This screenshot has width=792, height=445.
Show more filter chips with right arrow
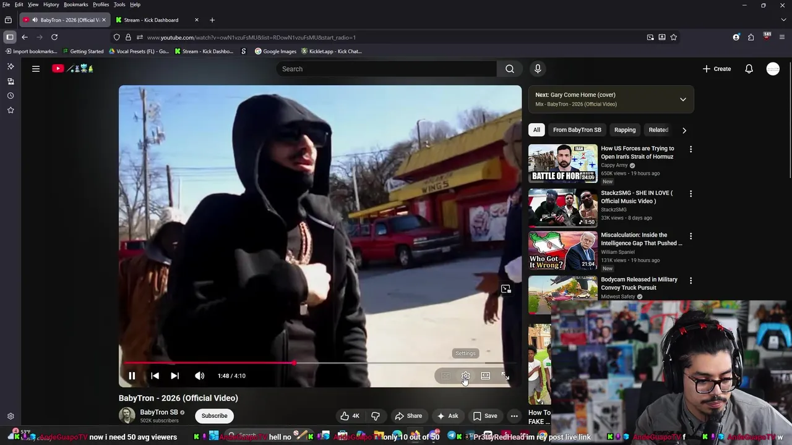click(684, 130)
